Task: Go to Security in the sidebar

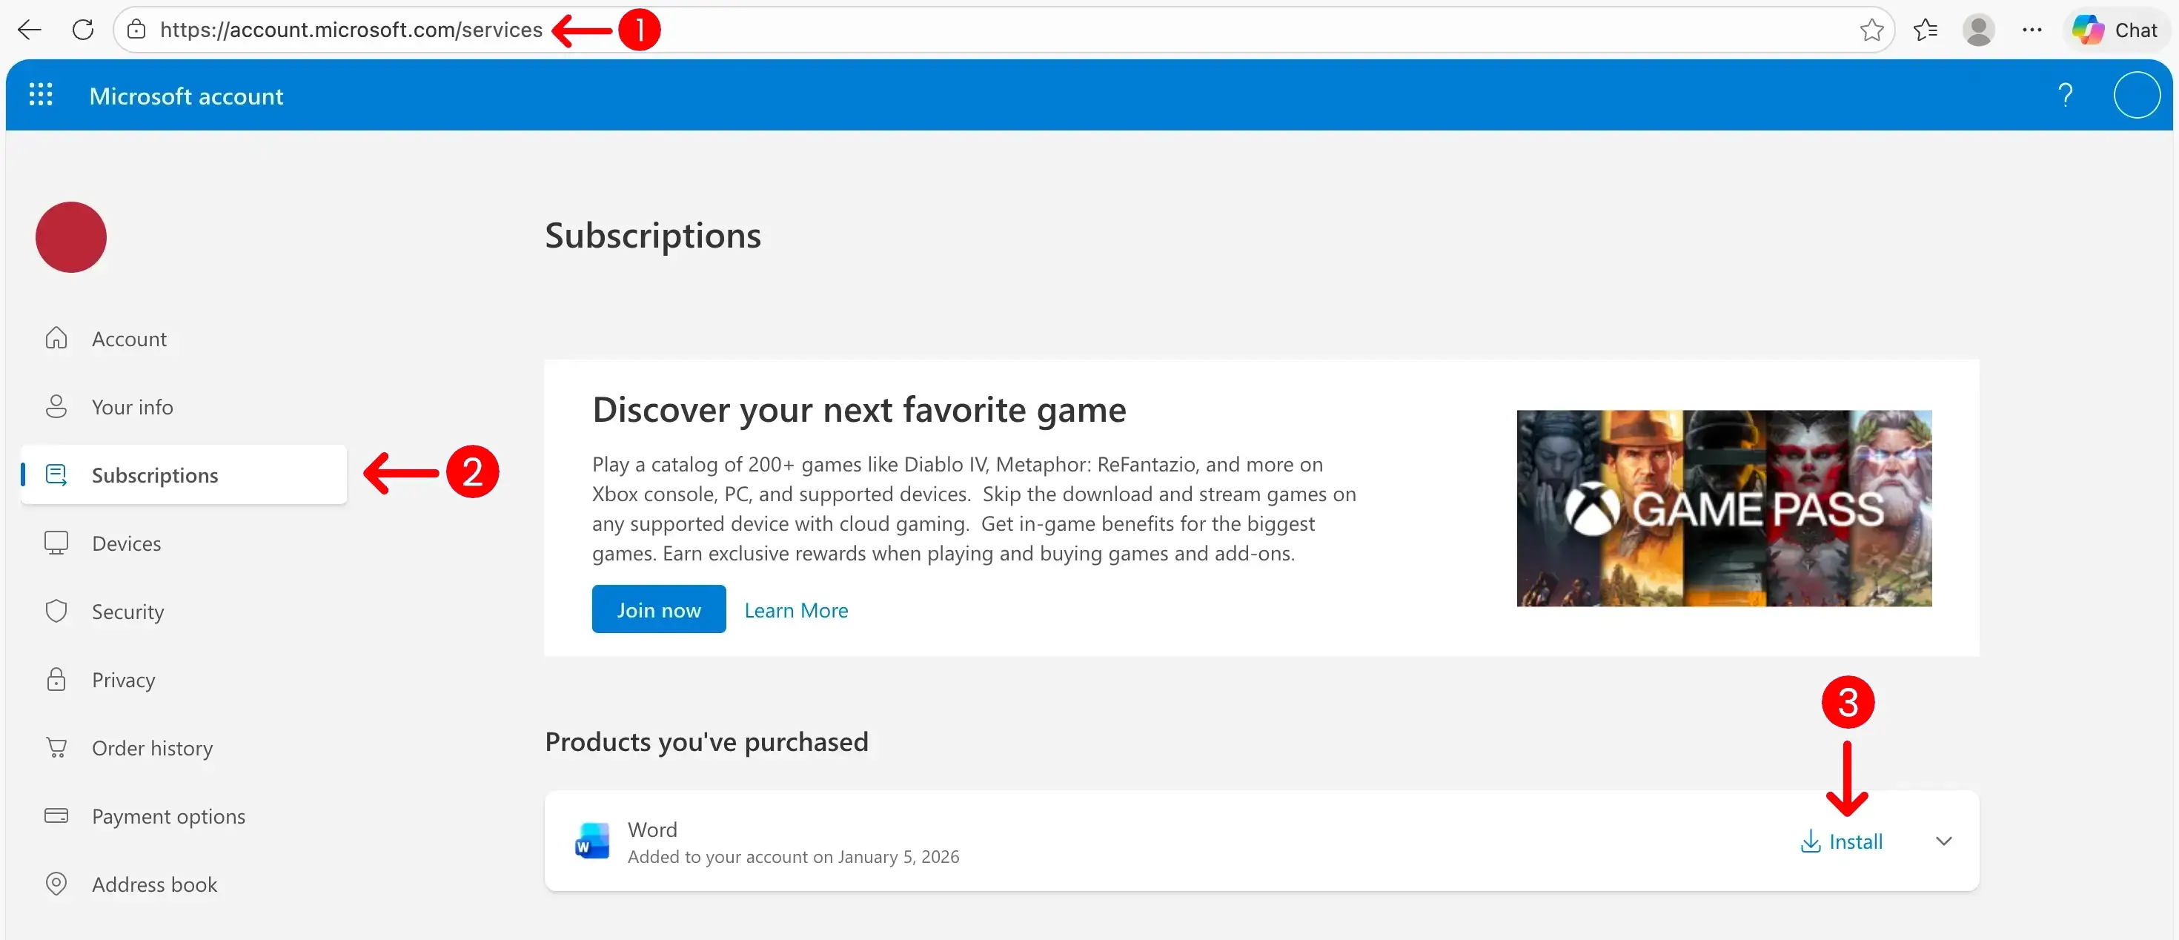Action: [x=127, y=612]
